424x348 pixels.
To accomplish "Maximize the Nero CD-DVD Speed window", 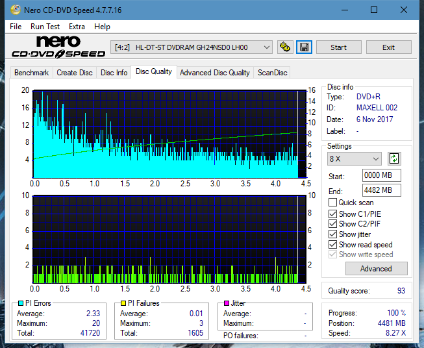I will (374, 10).
